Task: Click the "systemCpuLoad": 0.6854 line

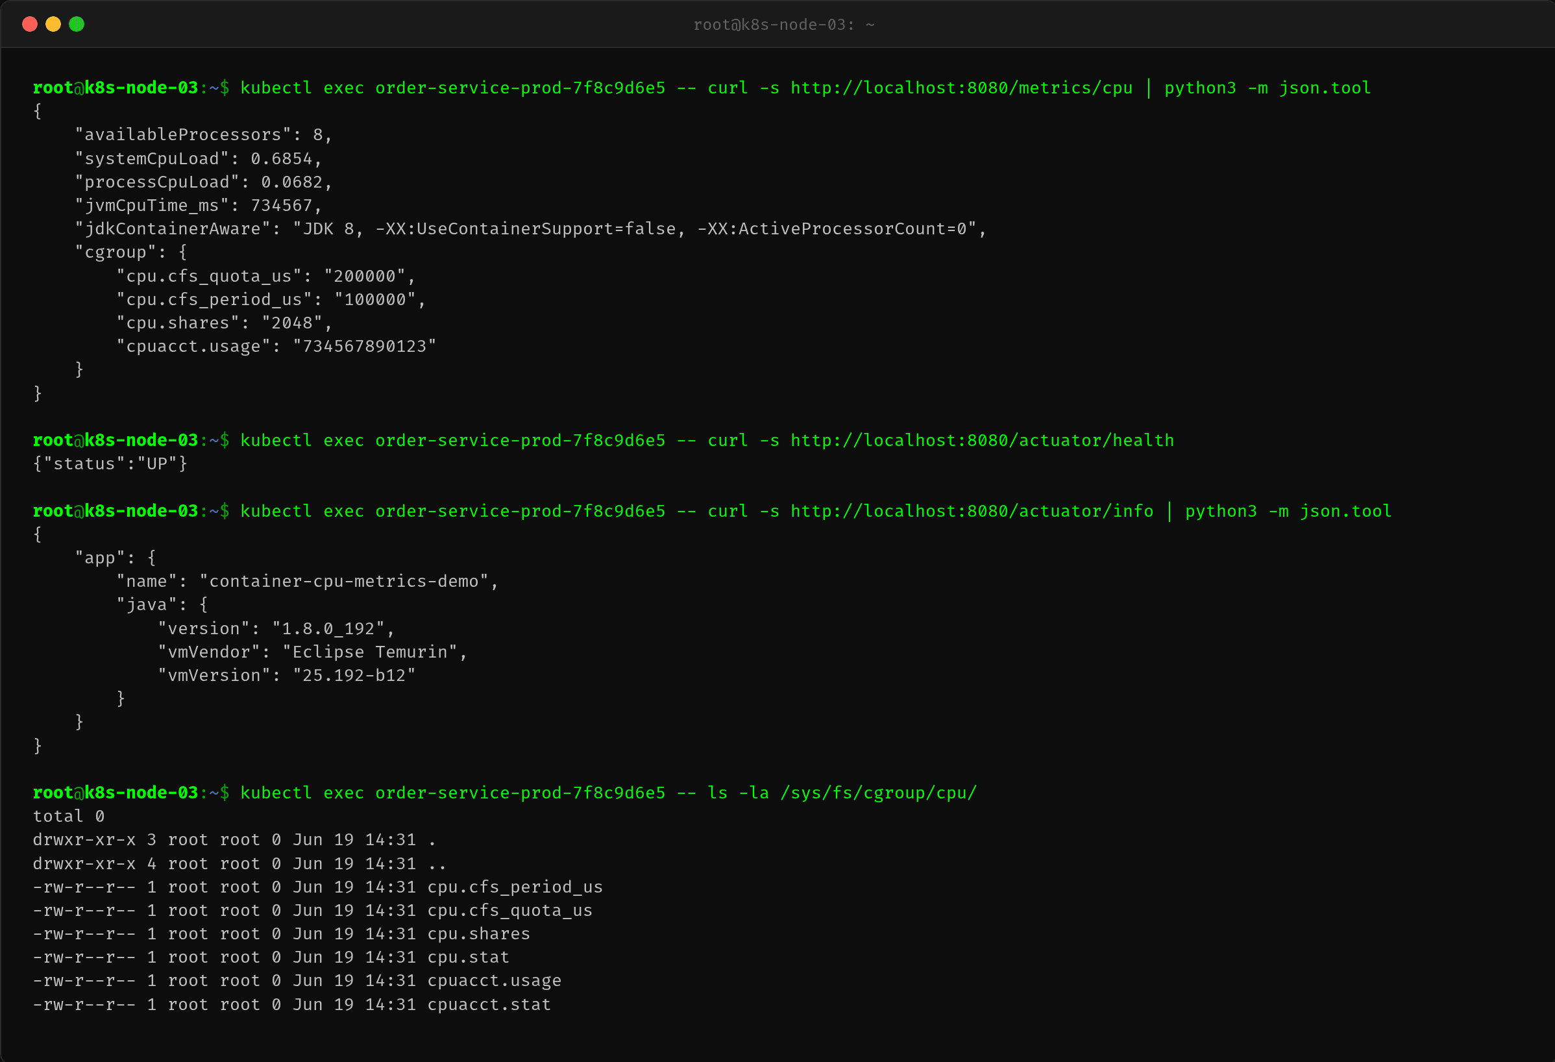Action: tap(198, 158)
